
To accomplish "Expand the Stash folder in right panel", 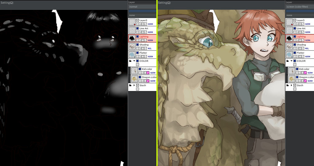I will 291,85.
